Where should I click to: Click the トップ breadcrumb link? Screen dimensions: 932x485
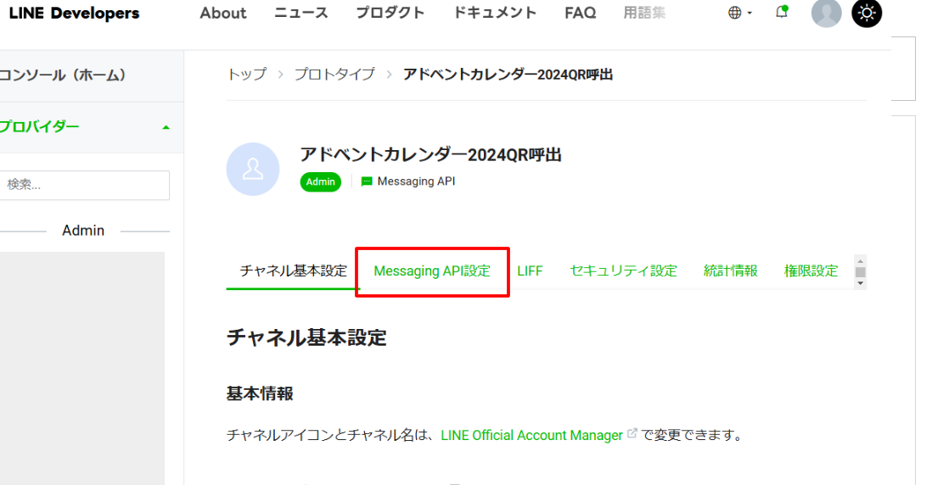click(x=247, y=75)
